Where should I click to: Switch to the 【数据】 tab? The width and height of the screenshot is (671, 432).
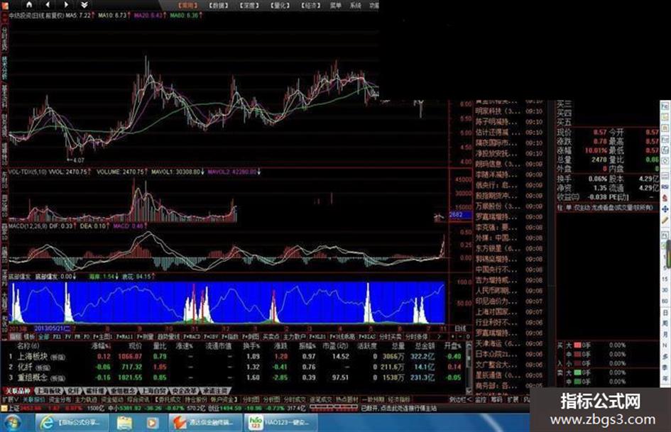219,5
